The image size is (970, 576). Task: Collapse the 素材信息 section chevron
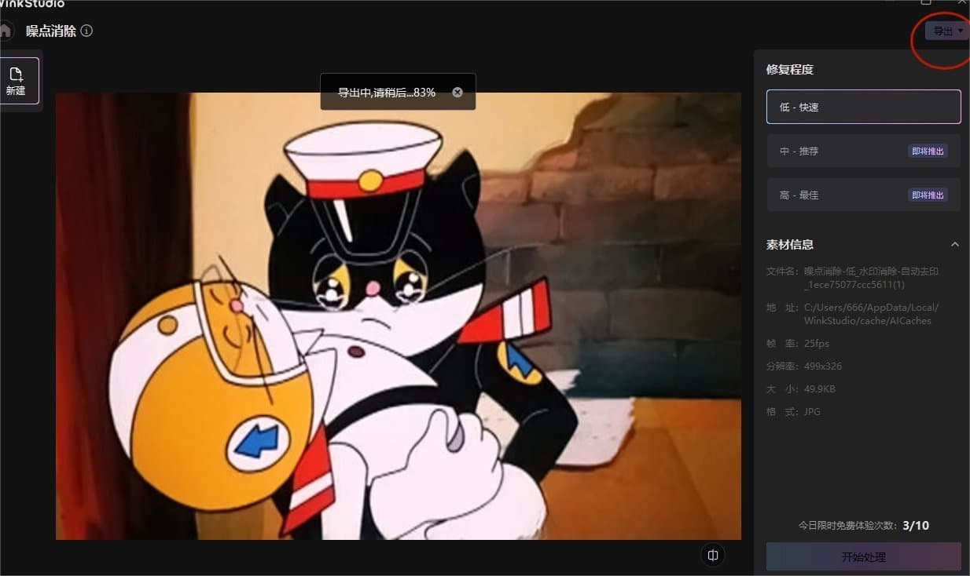click(954, 245)
